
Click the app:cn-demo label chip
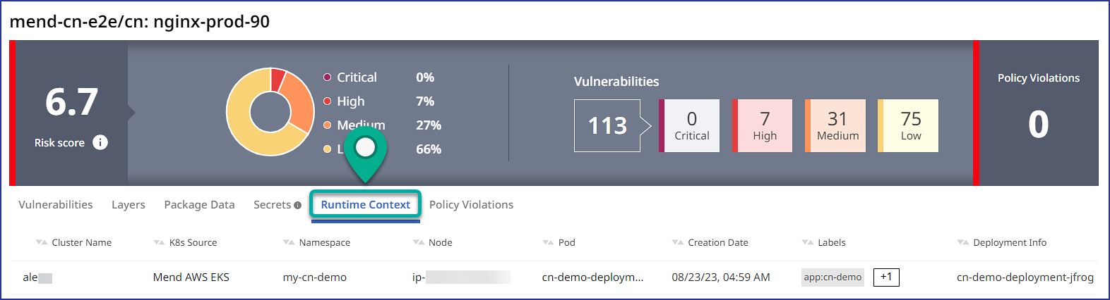[832, 277]
